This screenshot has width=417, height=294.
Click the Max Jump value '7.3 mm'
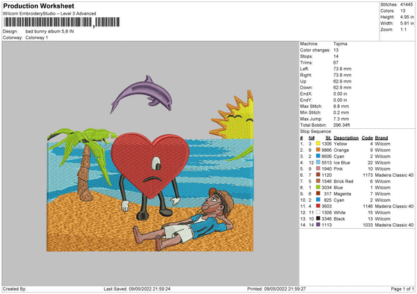click(341, 119)
